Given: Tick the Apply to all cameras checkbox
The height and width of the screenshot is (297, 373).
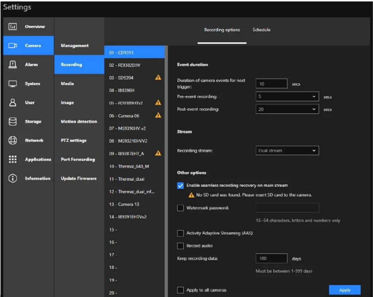Looking at the screenshot, I should click(180, 290).
